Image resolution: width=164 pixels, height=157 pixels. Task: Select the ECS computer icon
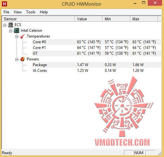coord(11,25)
